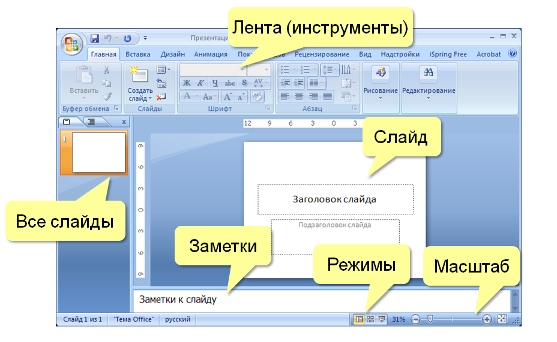557x342 pixels.
Task: Click the Вставить clipboard paste icon
Action: pos(84,75)
